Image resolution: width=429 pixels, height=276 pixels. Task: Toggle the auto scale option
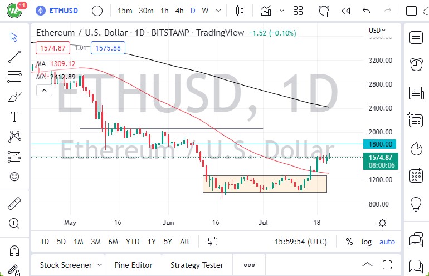pos(387,242)
